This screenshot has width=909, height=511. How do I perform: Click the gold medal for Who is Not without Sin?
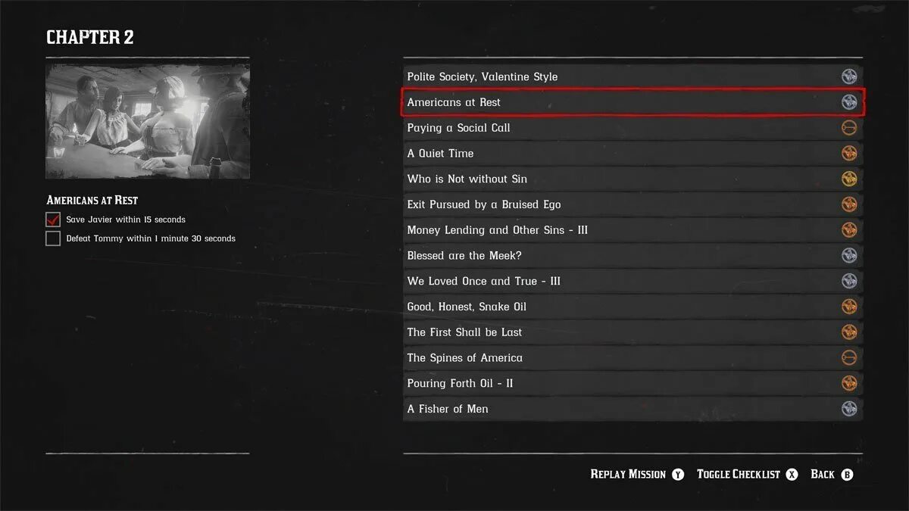pyautogui.click(x=849, y=179)
